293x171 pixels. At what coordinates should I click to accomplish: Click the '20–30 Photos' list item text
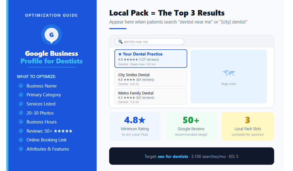click(x=40, y=113)
